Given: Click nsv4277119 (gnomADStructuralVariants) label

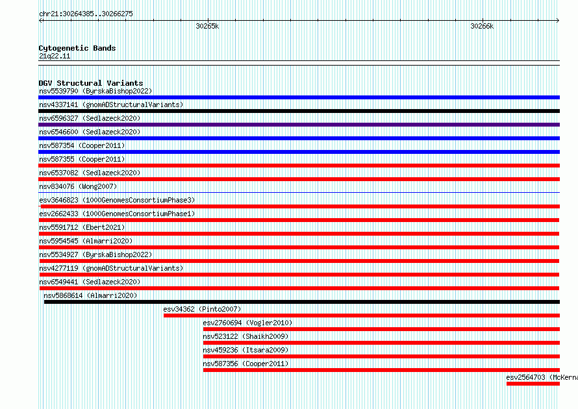Looking at the screenshot, I should click(111, 268).
